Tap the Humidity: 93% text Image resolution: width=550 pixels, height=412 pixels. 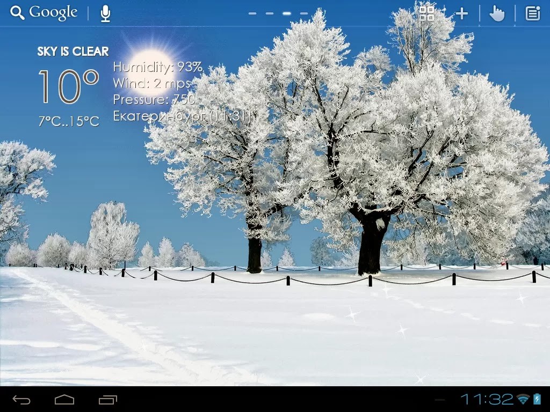pos(158,67)
